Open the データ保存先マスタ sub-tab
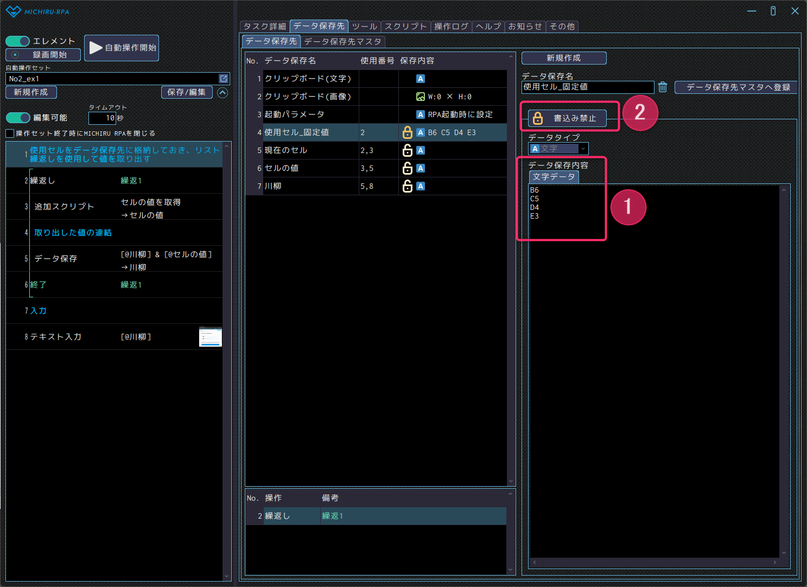Screen dimensions: 807x587 342,41
